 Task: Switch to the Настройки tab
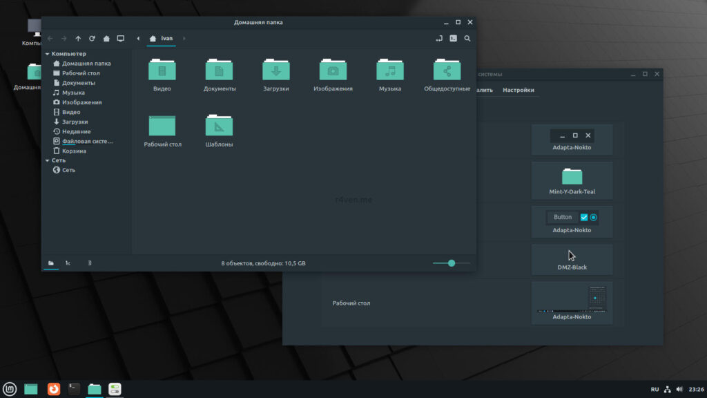[518, 91]
